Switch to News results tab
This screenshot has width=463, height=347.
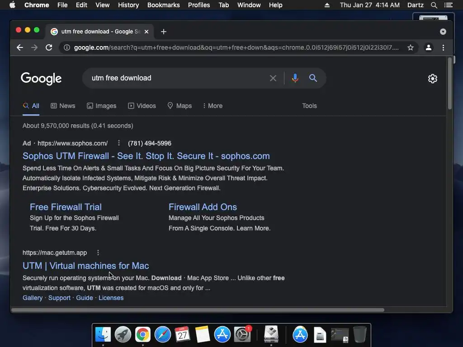click(x=63, y=106)
